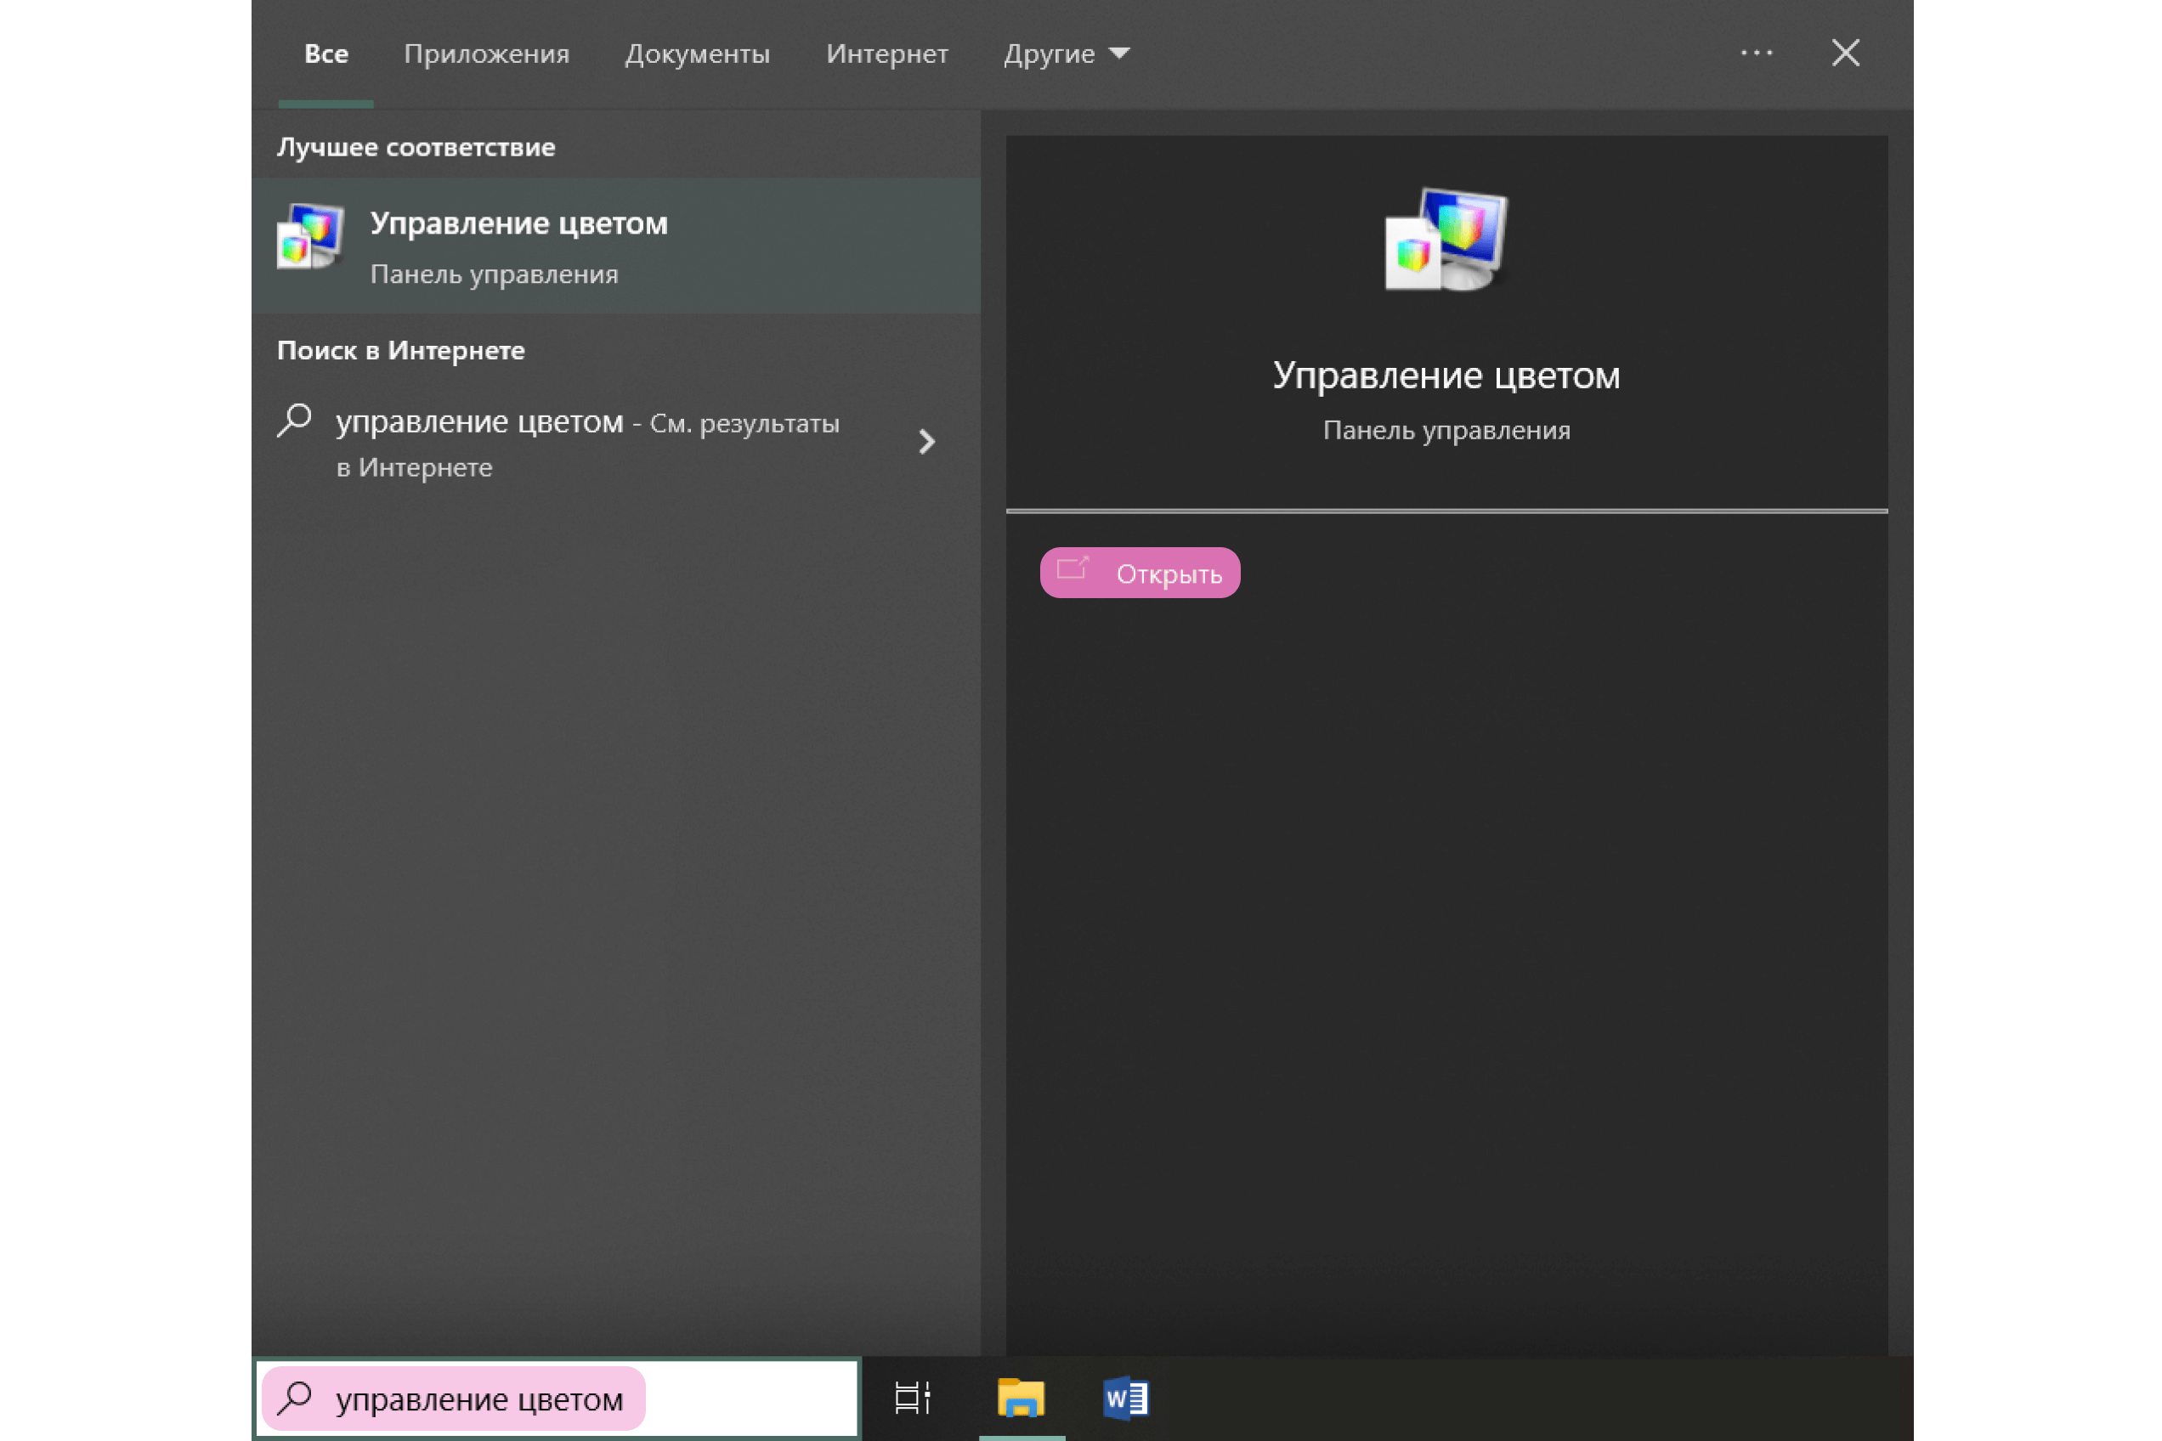Image resolution: width=2162 pixels, height=1441 pixels.
Task: Open the three-dots options menu
Action: [1756, 54]
